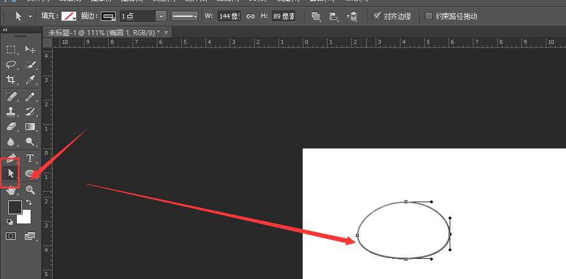Enable the 约束路径拖动 checkbox

coord(429,16)
